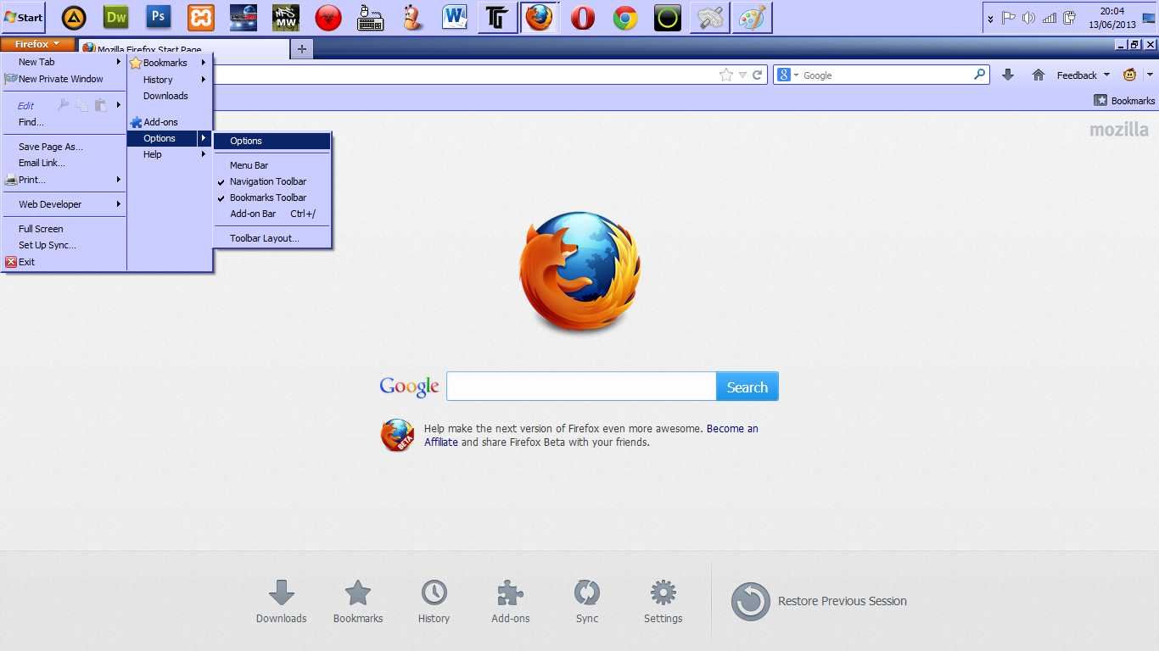Open the red biohazard taskbar icon
Viewport: 1159px width, 651px height.
pos(328,17)
